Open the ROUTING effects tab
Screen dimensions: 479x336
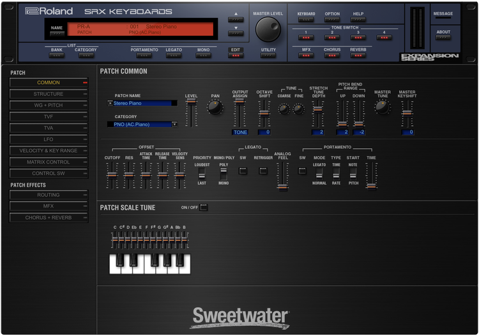point(49,195)
